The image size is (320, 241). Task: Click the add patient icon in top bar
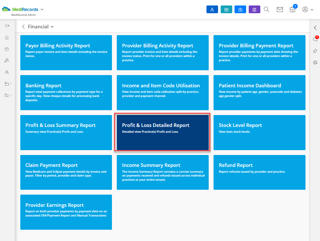(x=212, y=9)
